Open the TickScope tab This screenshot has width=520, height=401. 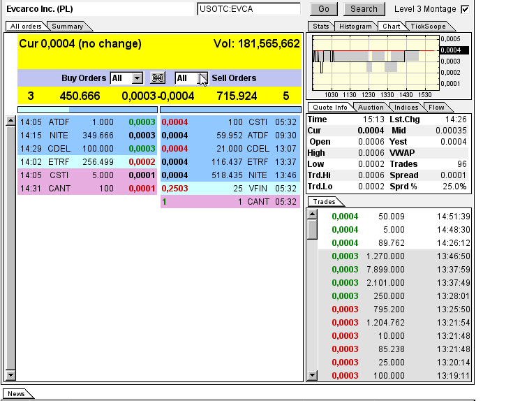point(428,27)
